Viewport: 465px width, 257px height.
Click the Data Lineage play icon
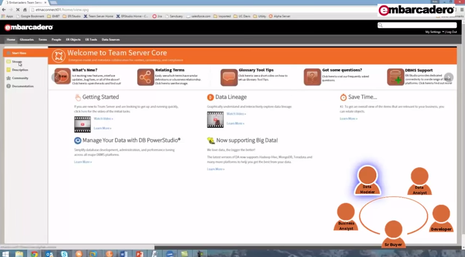pyautogui.click(x=210, y=97)
